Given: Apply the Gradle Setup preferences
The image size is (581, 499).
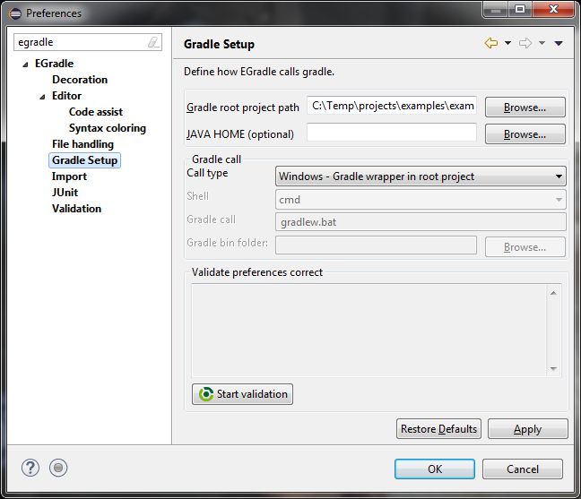Looking at the screenshot, I should pos(527,428).
